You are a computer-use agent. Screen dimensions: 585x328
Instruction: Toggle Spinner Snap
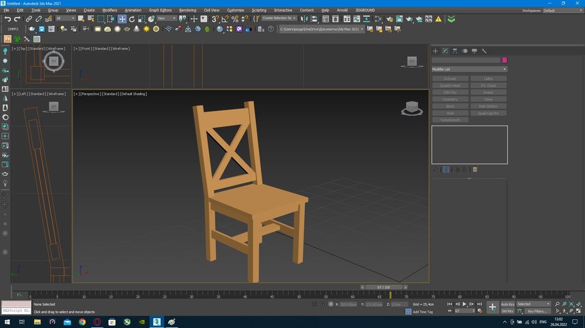[245, 19]
